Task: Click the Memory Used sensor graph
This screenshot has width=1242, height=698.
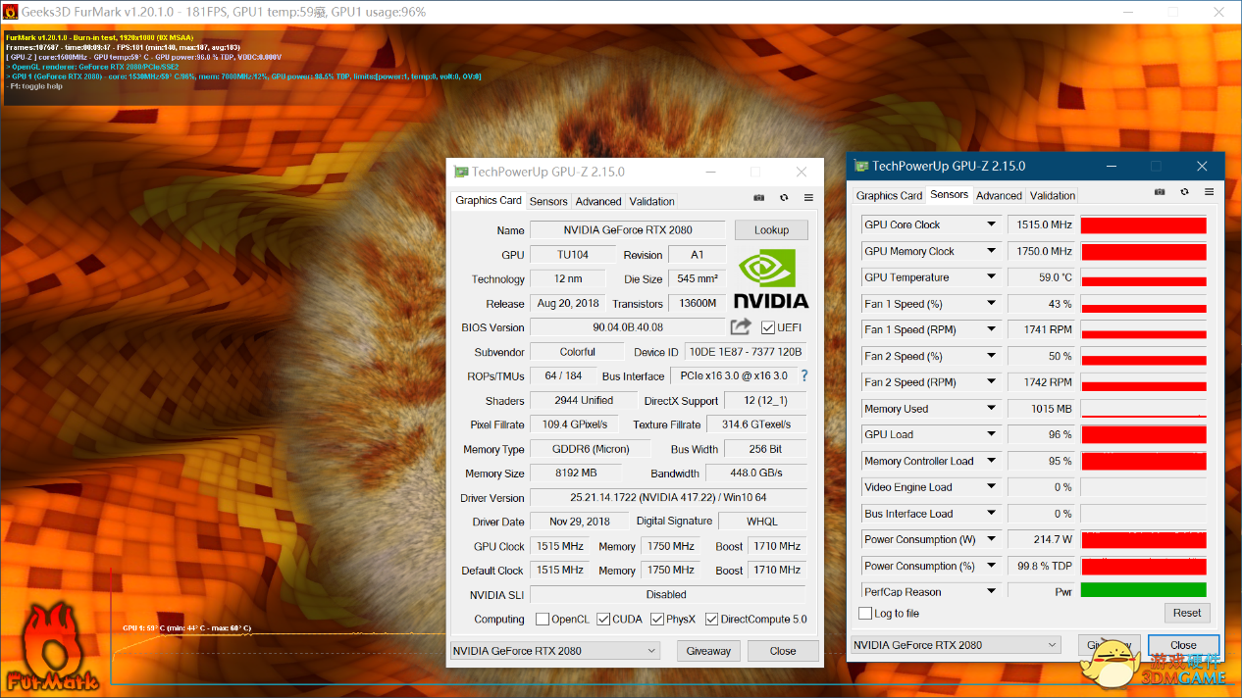Action: [1144, 409]
